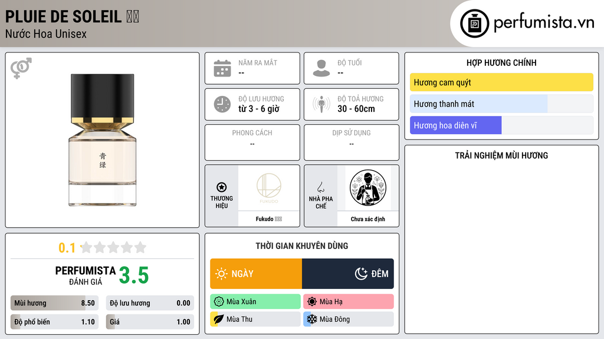Click the Chưa xác định perfumer label

pyautogui.click(x=368, y=219)
